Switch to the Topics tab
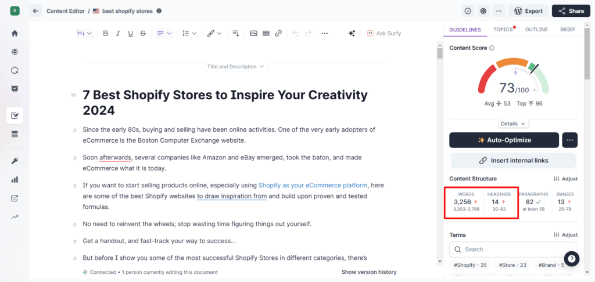This screenshot has height=282, width=595. (503, 30)
